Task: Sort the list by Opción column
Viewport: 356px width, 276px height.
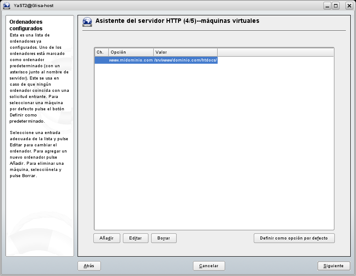Action: tap(131, 52)
